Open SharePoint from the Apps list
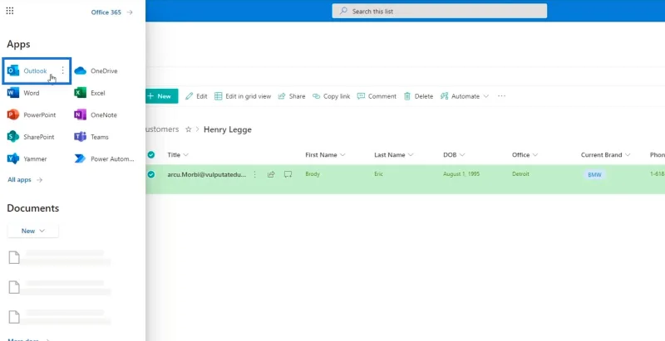 point(31,137)
